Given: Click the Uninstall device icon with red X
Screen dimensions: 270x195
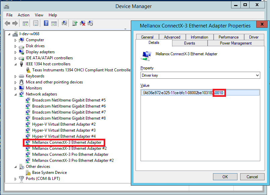Looking at the screenshot, I should (x=83, y=23).
